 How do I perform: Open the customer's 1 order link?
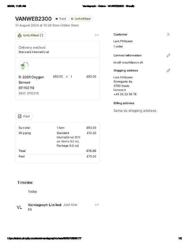click(118, 47)
